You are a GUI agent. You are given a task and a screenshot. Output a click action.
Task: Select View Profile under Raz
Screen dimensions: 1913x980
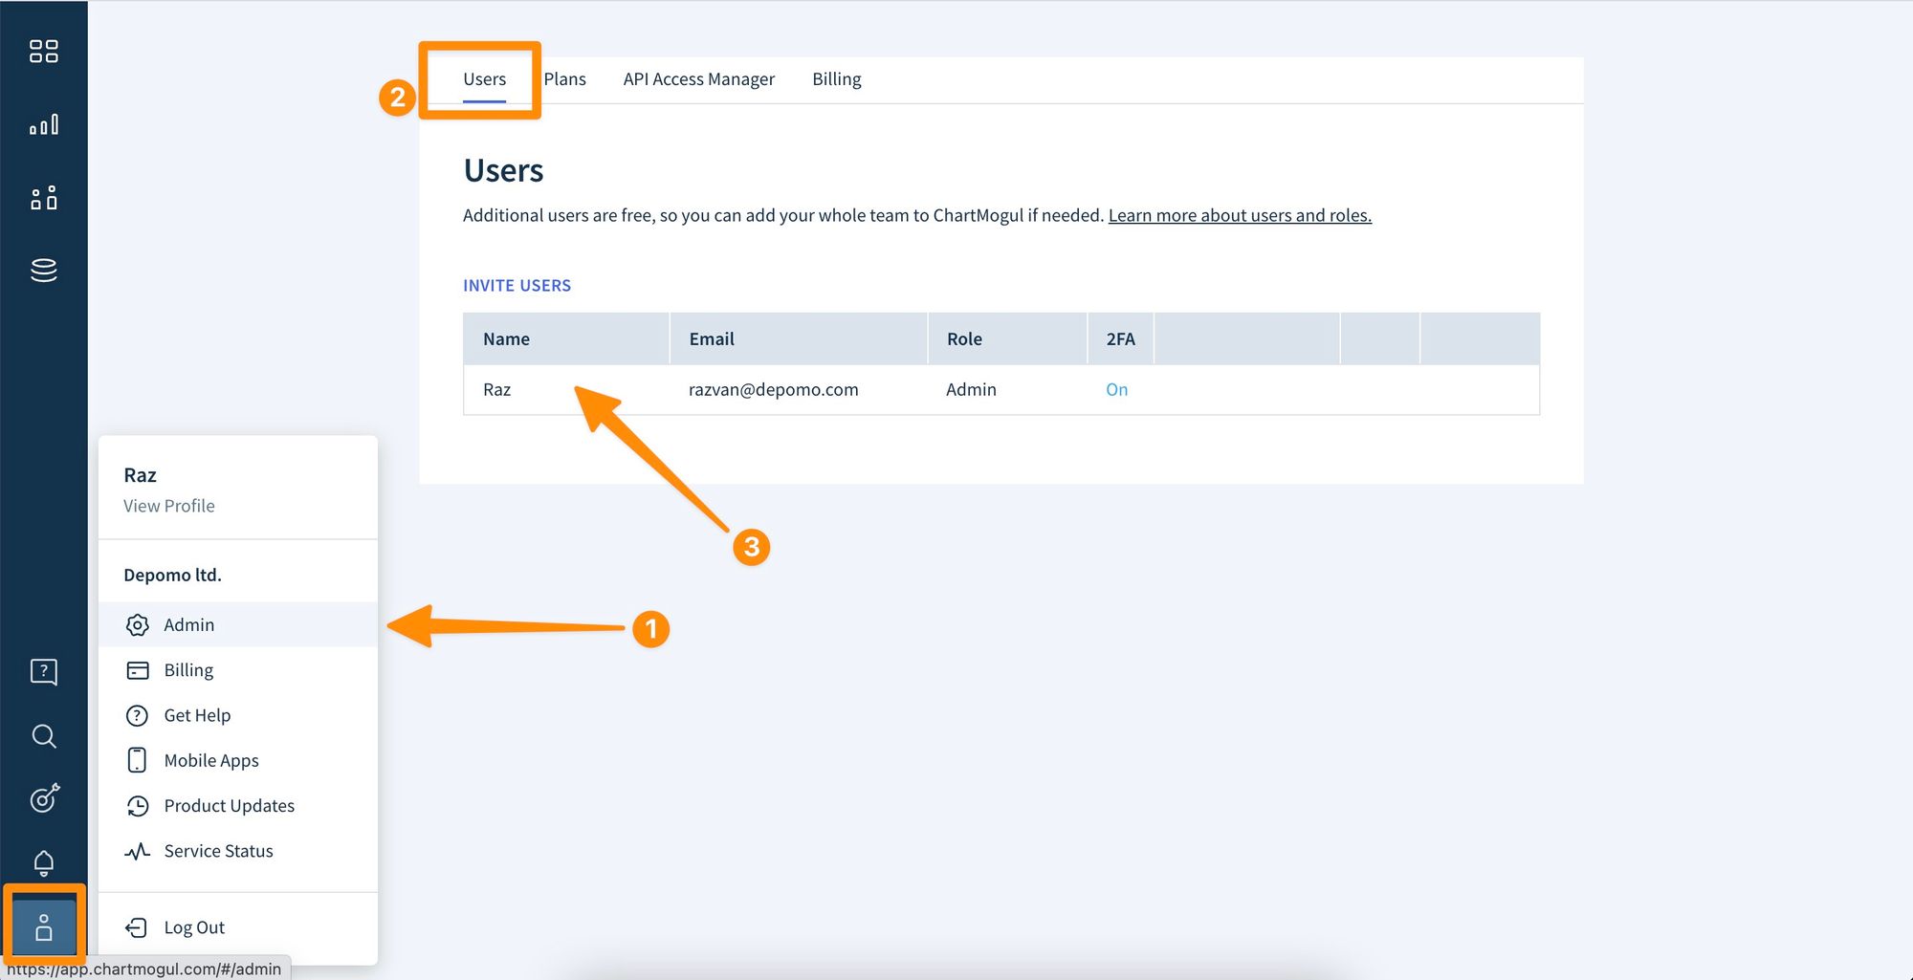click(168, 505)
